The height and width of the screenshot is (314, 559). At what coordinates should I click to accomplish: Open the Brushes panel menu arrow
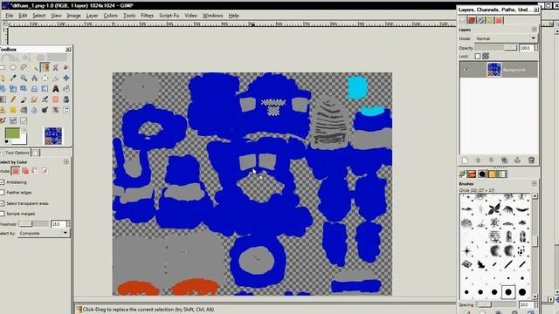click(x=534, y=183)
